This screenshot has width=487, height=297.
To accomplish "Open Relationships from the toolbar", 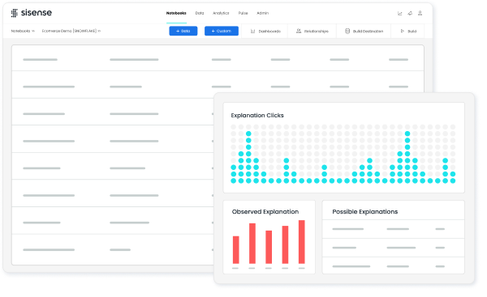I will click(312, 31).
